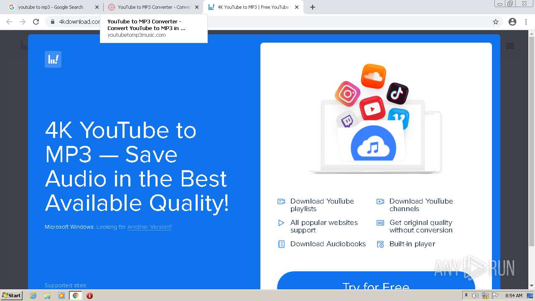535x301 pixels.
Task: Click the Instagram app icon
Action: (x=348, y=94)
